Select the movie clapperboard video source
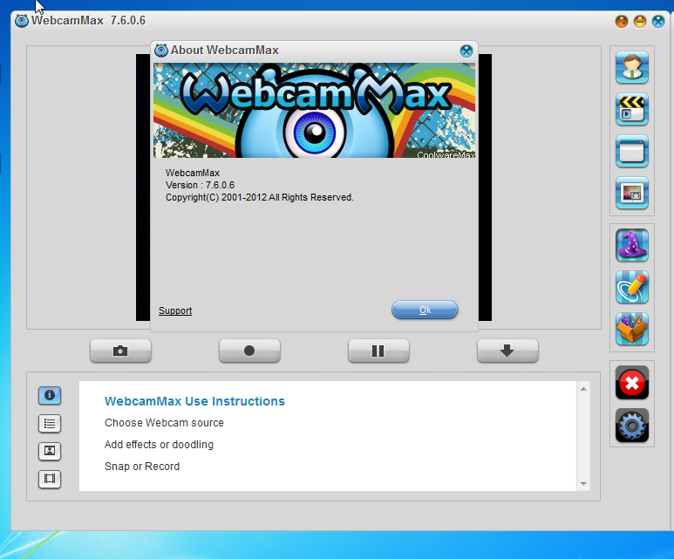Image resolution: width=674 pixels, height=559 pixels. click(632, 109)
